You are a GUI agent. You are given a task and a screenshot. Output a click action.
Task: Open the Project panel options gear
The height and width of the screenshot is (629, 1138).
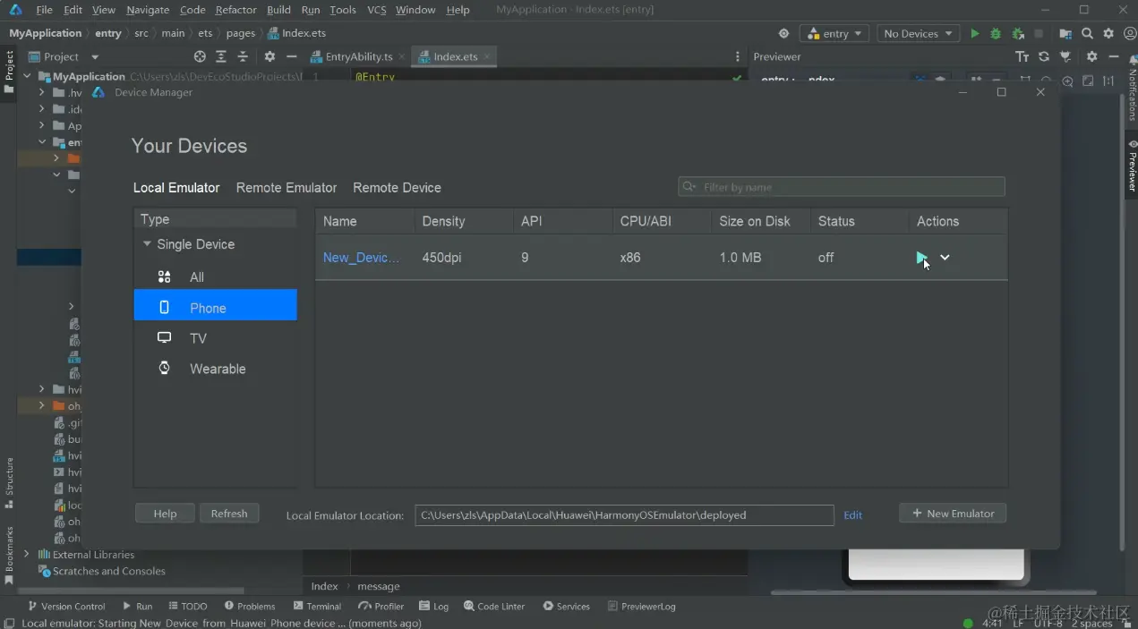pyautogui.click(x=270, y=56)
